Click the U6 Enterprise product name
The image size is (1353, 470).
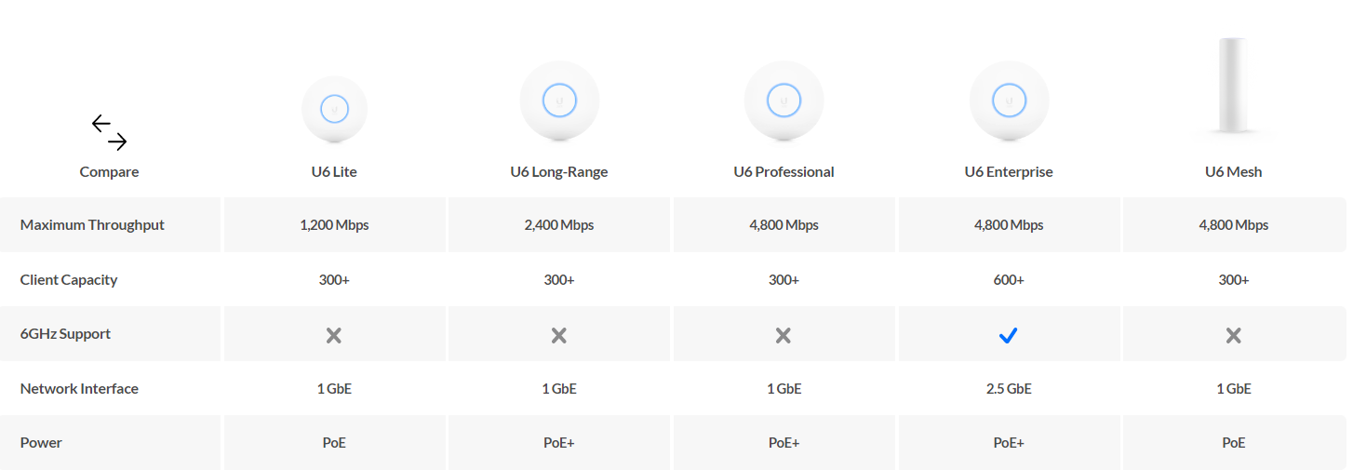point(1009,172)
